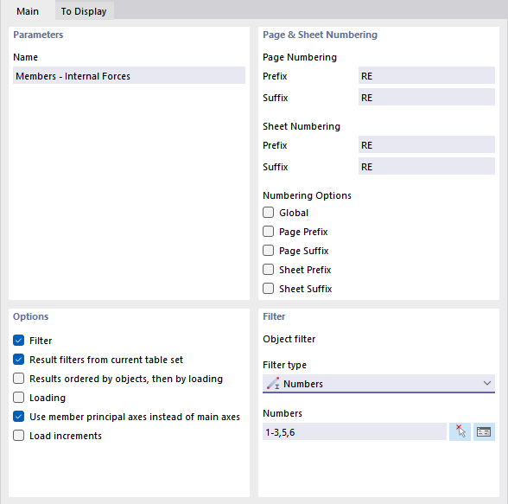This screenshot has height=504, width=508.
Task: Click the select-objects-in-graphic cursor icon
Action: point(460,431)
